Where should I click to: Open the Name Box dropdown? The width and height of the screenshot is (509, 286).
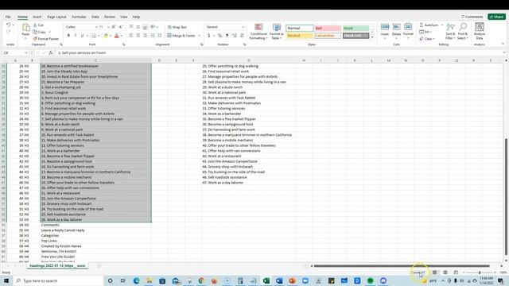(26, 52)
